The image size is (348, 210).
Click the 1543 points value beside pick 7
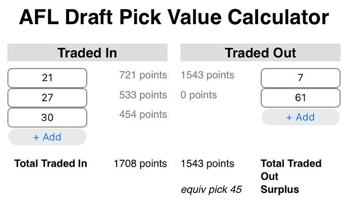point(207,76)
